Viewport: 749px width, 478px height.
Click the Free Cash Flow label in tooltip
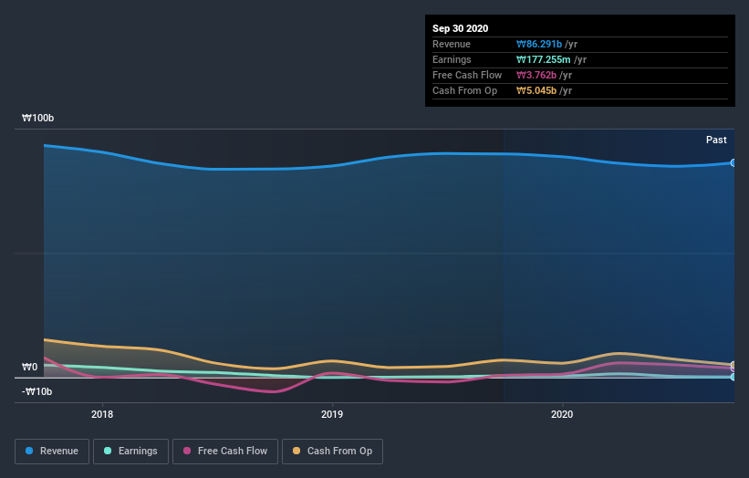click(467, 75)
